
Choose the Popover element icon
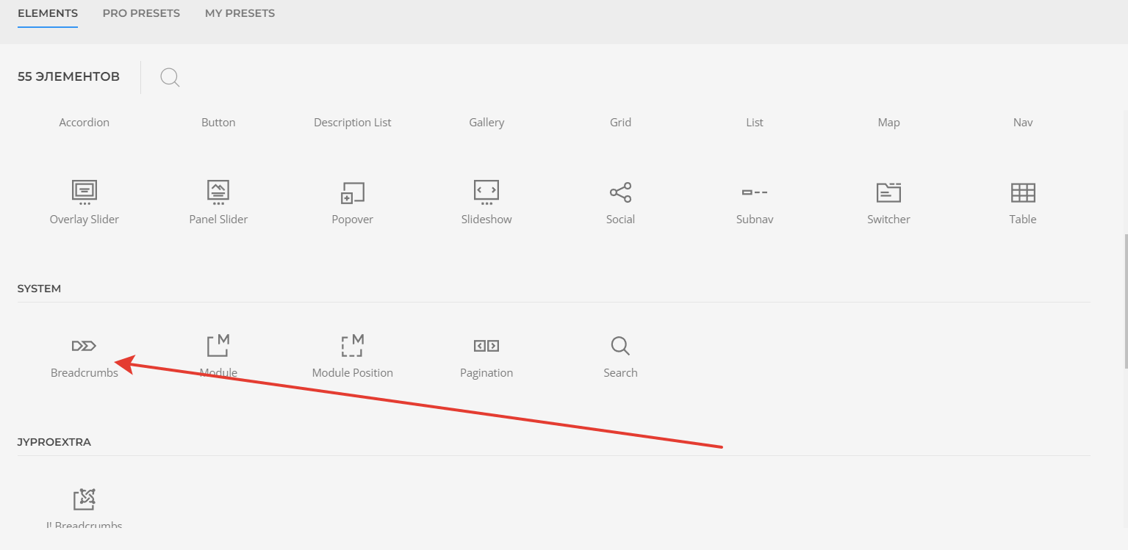[353, 192]
